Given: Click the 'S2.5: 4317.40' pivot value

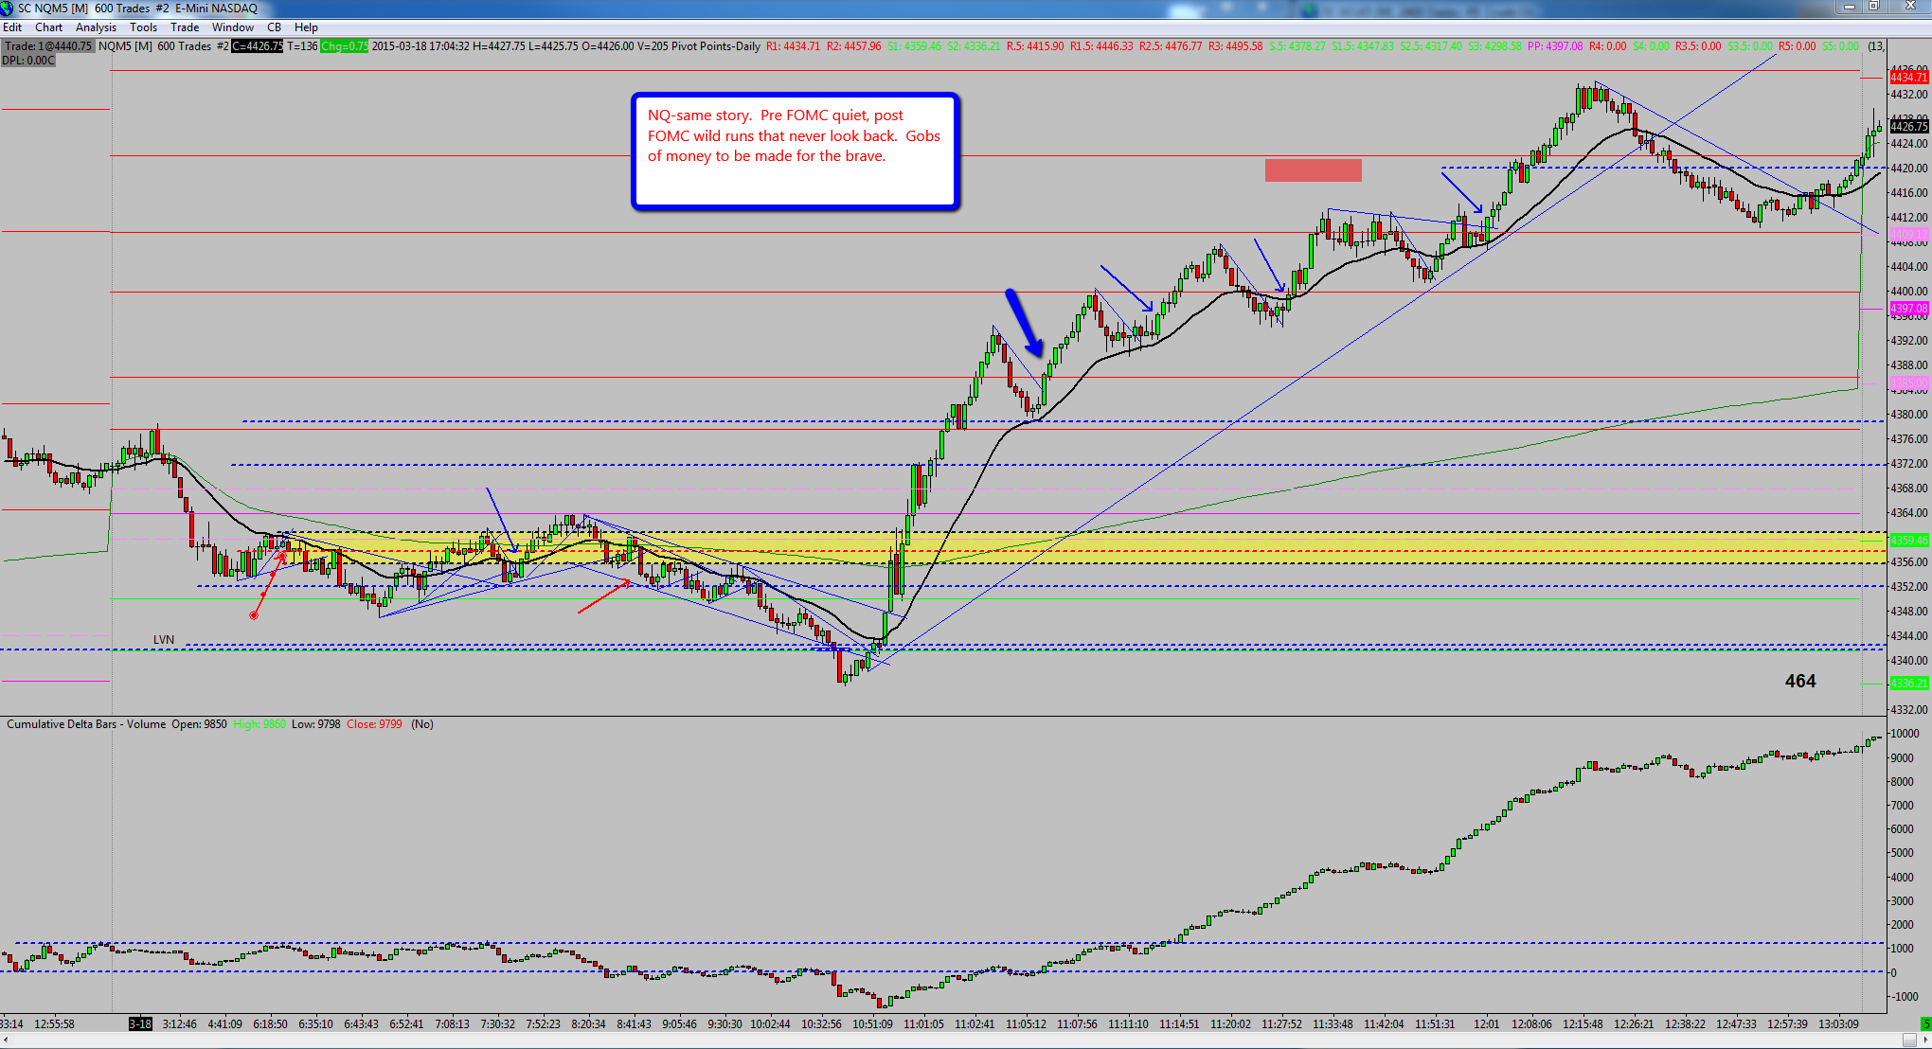Looking at the screenshot, I should tap(1431, 46).
